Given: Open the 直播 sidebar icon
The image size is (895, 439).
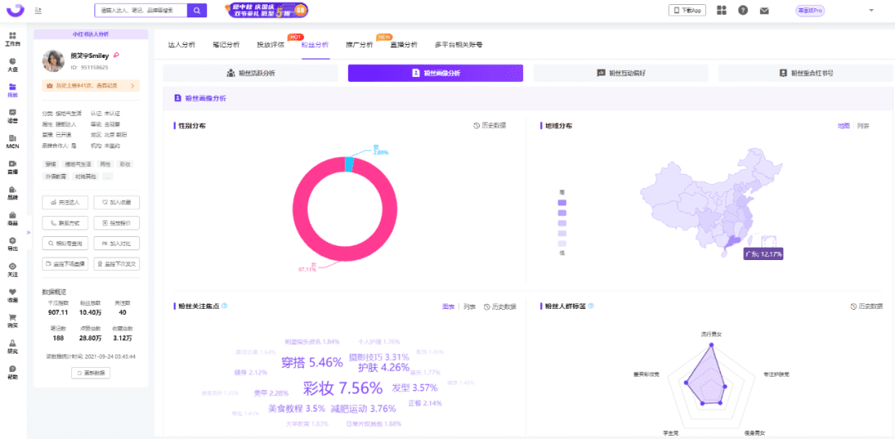Looking at the screenshot, I should [12, 167].
